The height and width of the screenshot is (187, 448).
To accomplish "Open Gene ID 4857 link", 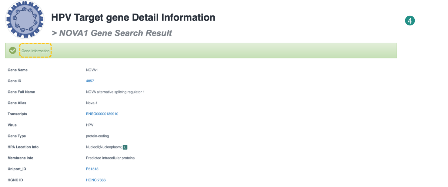I will click(x=90, y=81).
